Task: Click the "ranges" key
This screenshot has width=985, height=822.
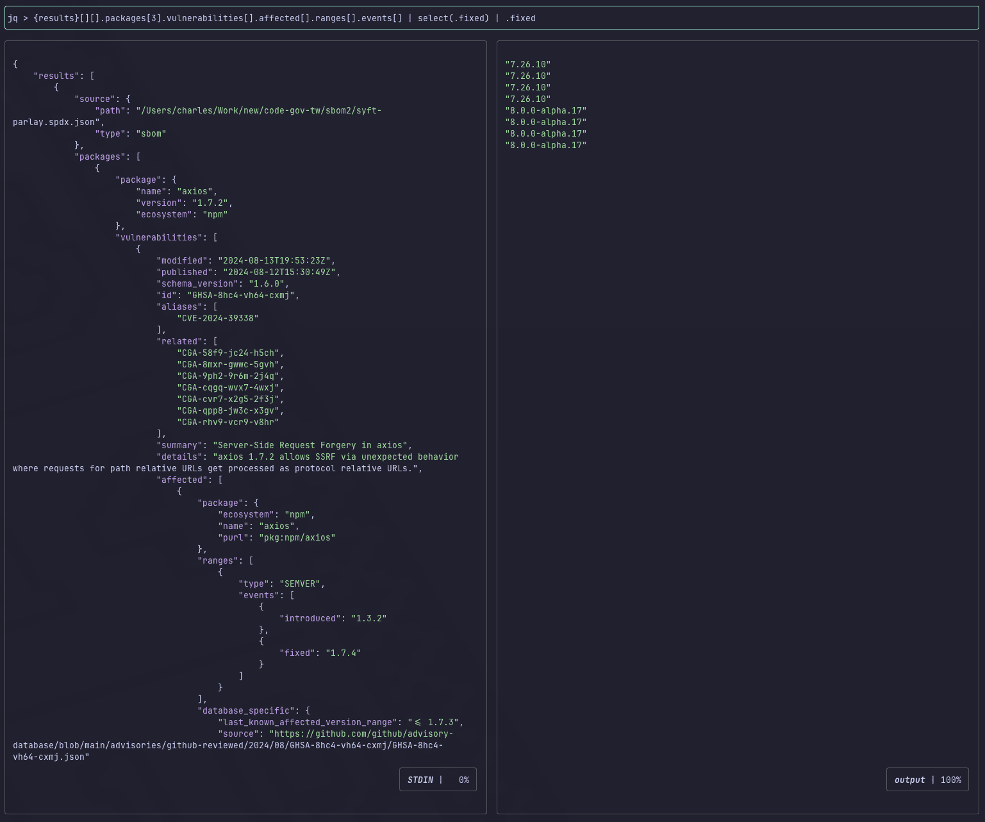Action: pos(218,560)
